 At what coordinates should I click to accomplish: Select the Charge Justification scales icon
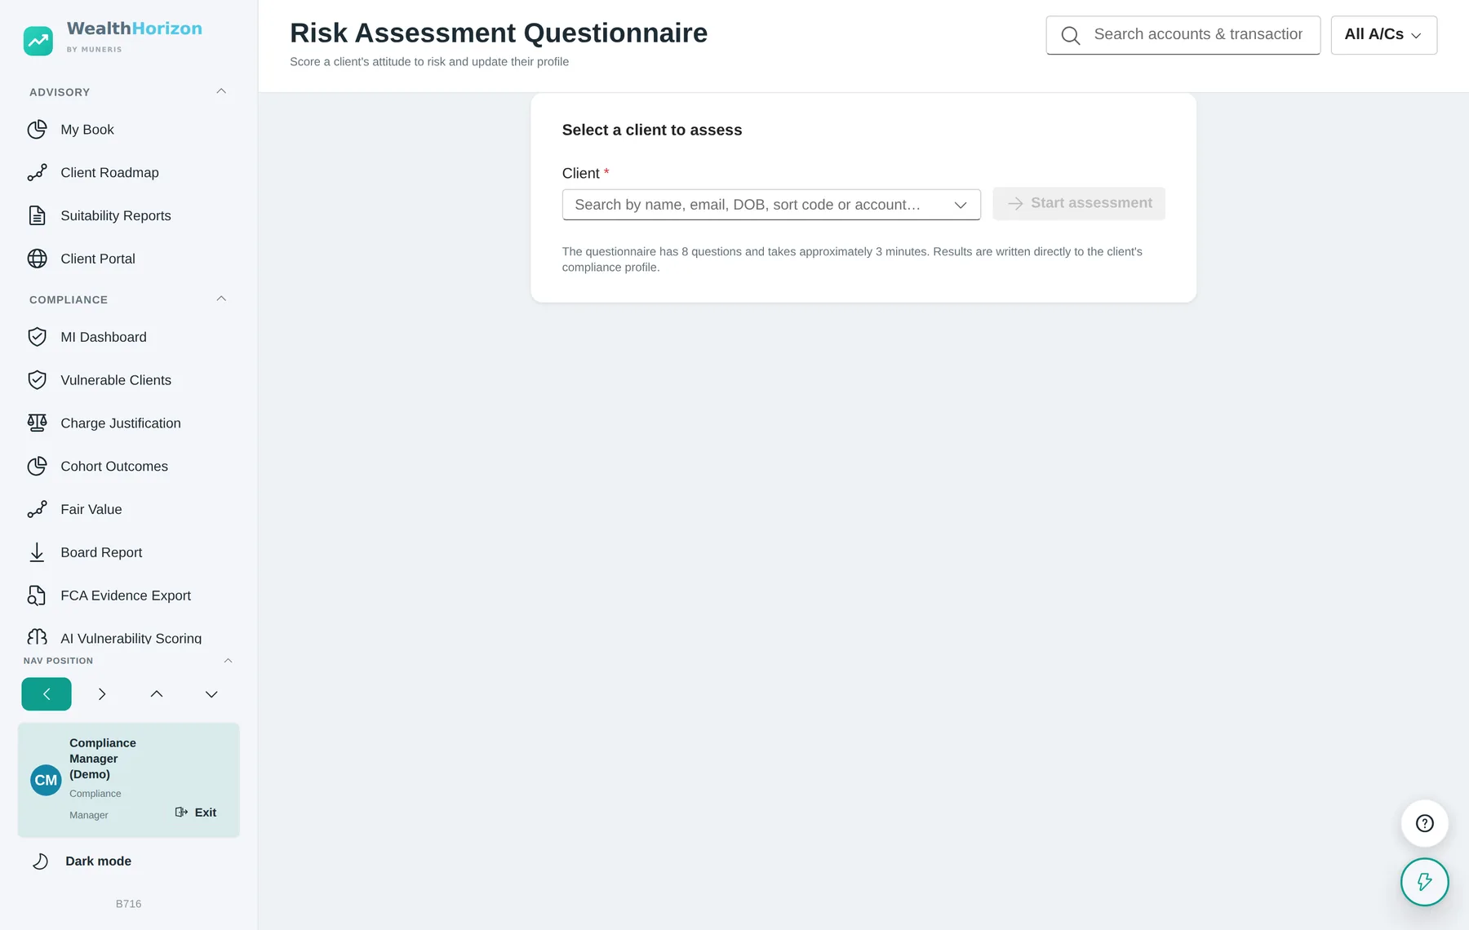(37, 423)
